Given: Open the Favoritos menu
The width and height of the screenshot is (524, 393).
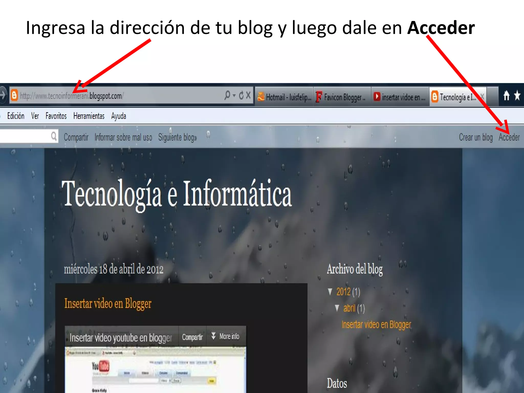Looking at the screenshot, I should coord(56,116).
